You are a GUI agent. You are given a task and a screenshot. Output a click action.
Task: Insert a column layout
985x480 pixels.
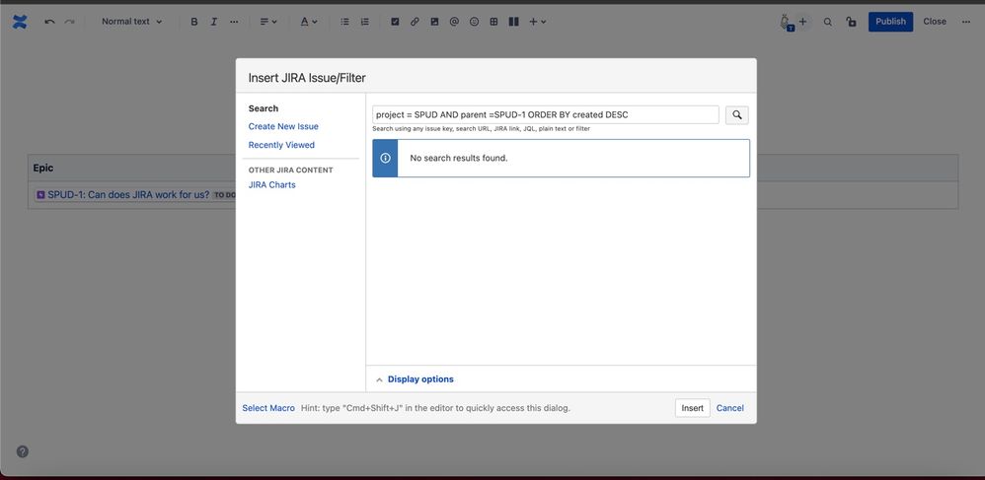[x=514, y=22]
